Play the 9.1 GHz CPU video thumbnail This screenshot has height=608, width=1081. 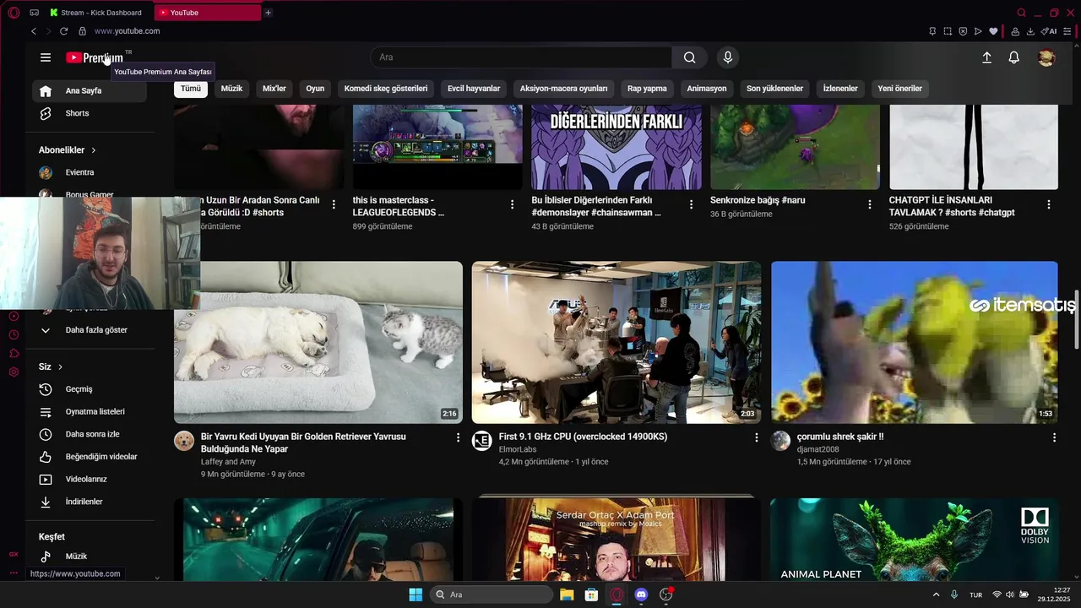617,342
